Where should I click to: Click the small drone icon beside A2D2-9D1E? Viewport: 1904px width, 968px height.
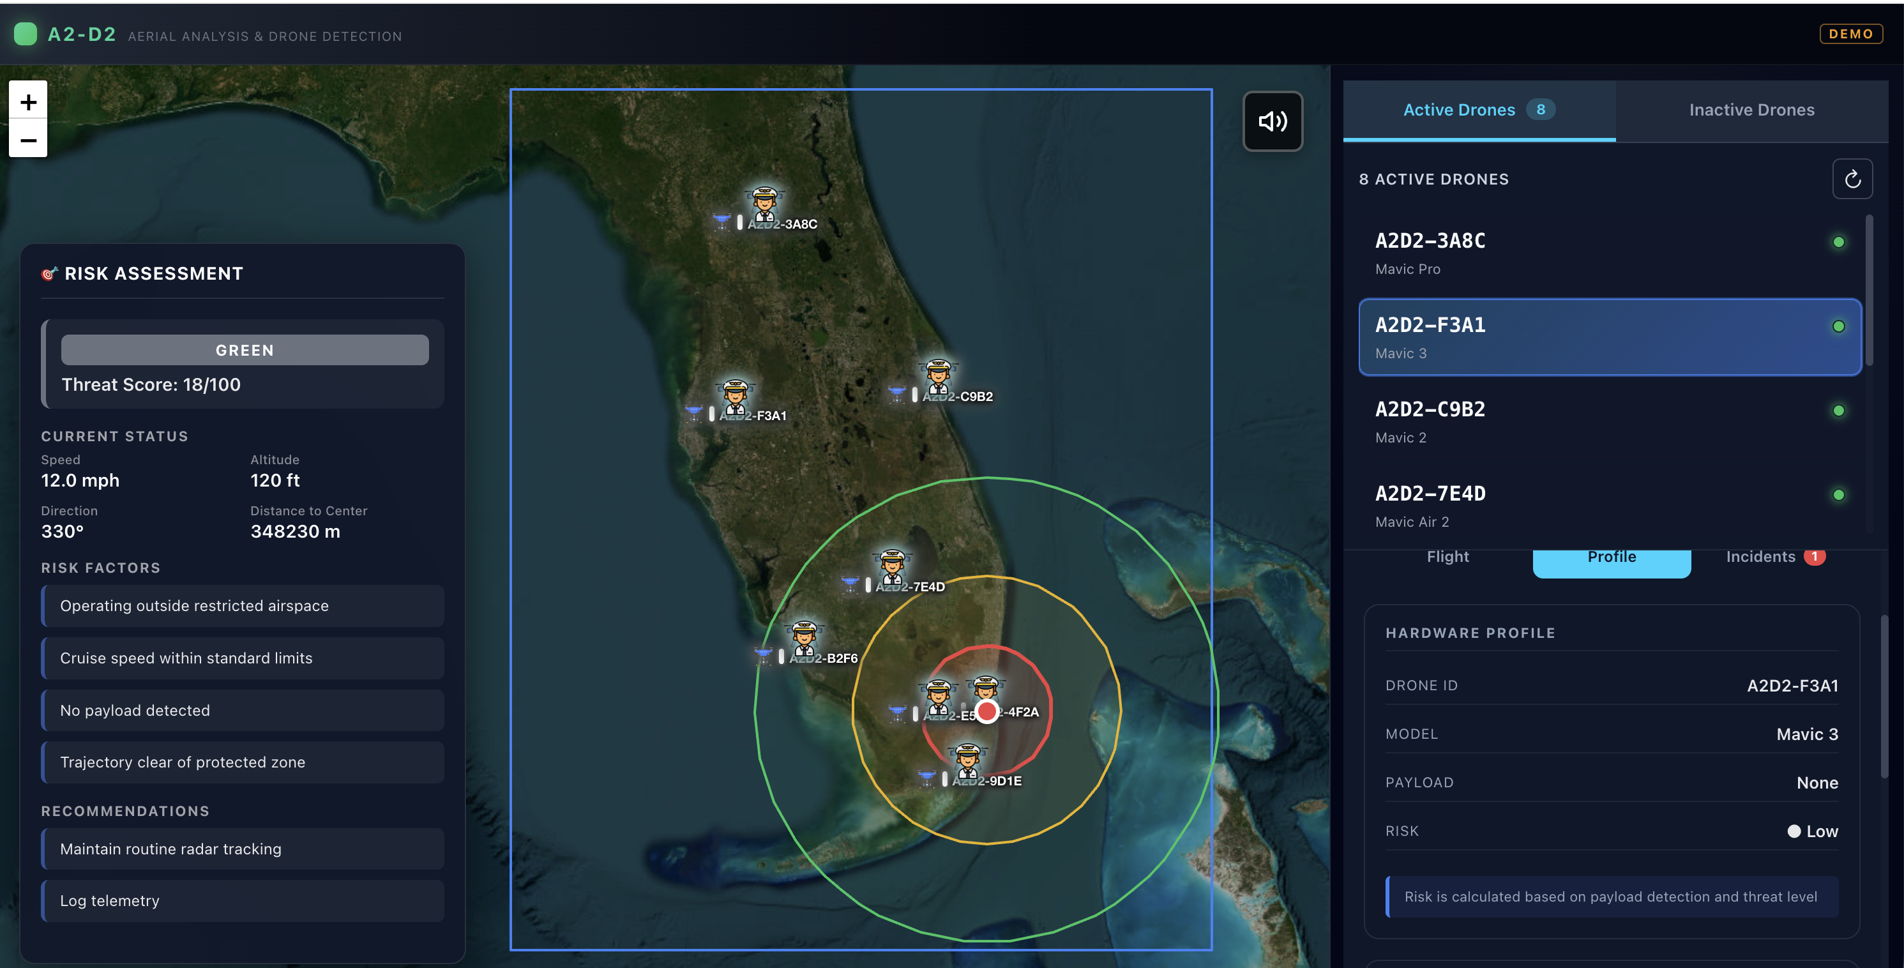pos(926,777)
